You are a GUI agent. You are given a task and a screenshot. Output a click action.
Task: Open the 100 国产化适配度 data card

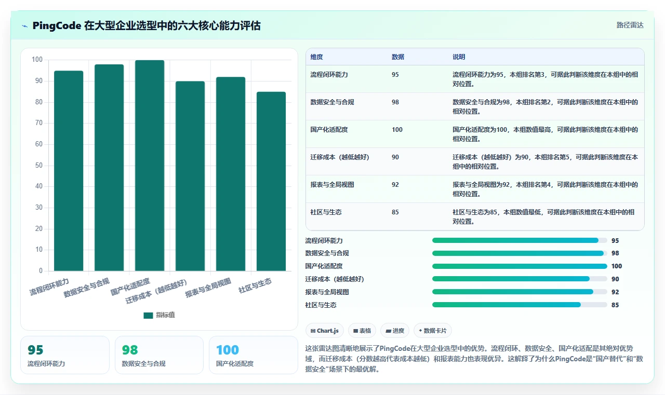click(253, 355)
